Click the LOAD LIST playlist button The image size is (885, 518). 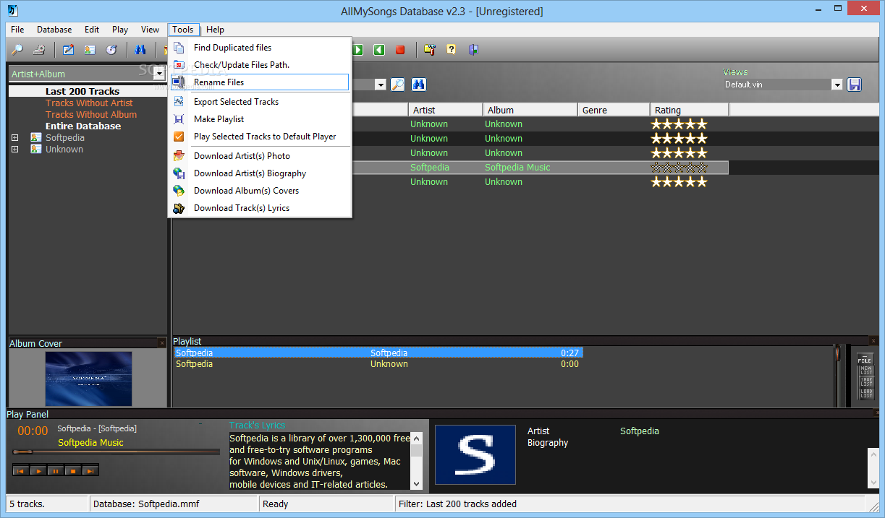(x=865, y=393)
